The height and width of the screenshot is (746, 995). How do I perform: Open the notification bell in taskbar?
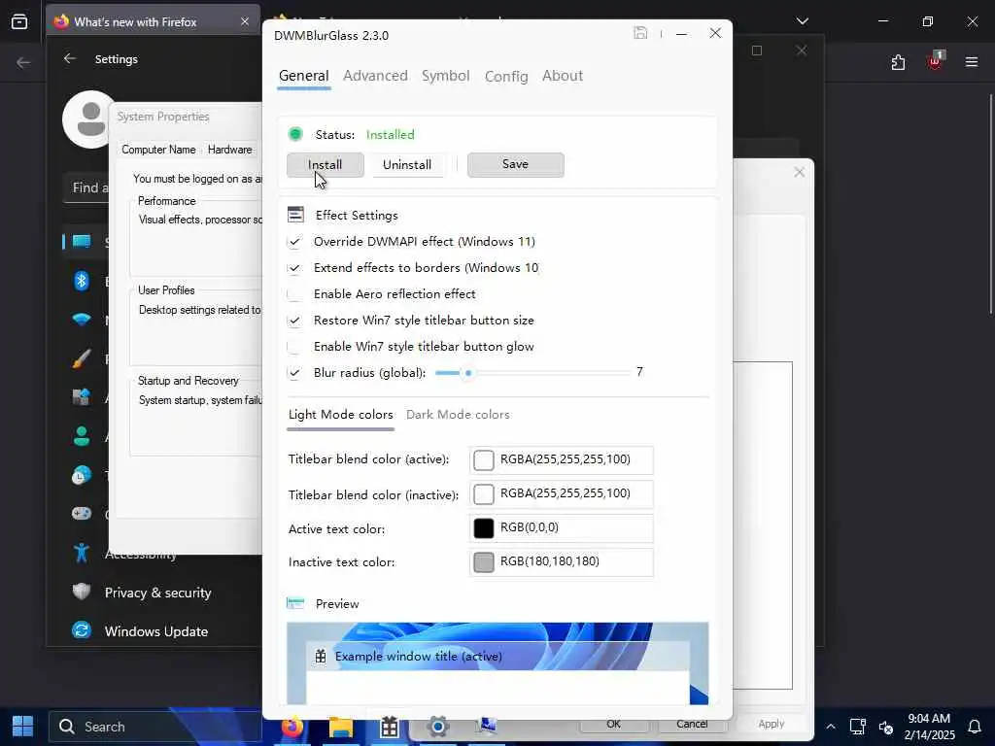coord(975,727)
